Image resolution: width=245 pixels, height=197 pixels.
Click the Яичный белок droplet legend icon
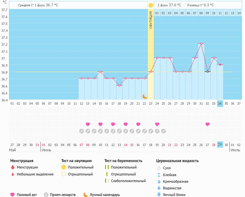tap(159, 195)
